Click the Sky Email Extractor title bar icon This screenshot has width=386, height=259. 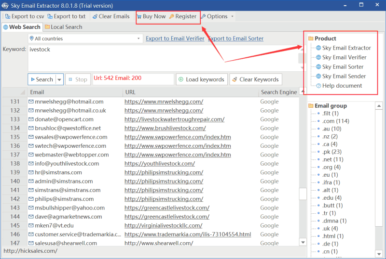point(5,5)
